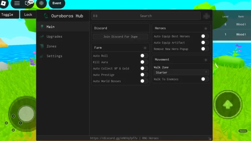Screen dimensions: 251x141
Task: Click the Lock button
Action: click(x=28, y=15)
